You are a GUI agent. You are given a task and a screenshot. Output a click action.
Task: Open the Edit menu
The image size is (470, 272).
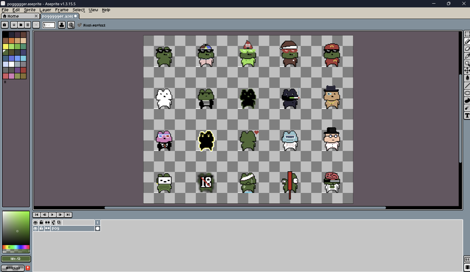pyautogui.click(x=16, y=10)
